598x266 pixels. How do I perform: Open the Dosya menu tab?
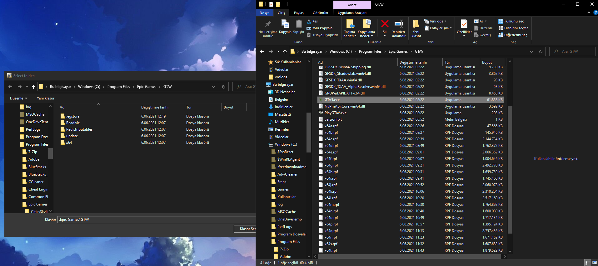264,13
